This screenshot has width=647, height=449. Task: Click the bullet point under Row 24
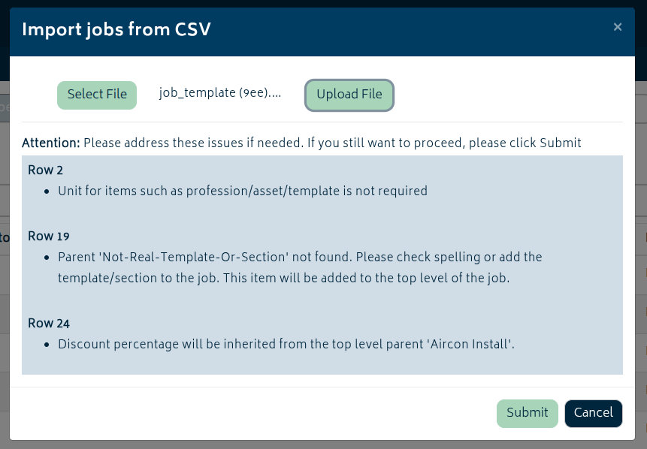tap(47, 345)
